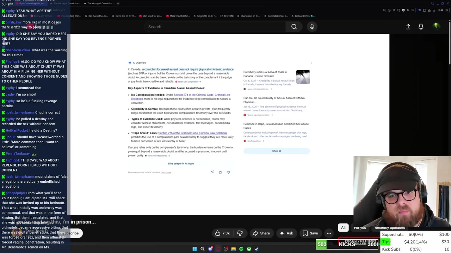
Task: Open File Explorer from the taskbar
Action: 233,249
